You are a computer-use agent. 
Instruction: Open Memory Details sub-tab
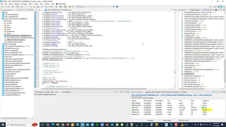tap(148, 98)
